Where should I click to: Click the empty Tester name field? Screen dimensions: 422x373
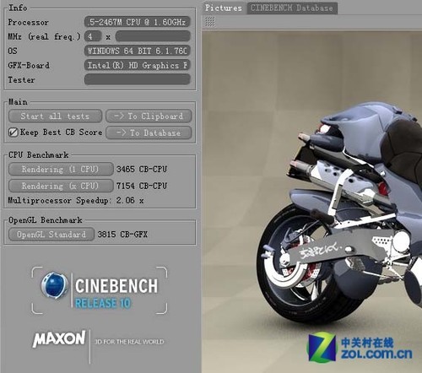tap(138, 79)
